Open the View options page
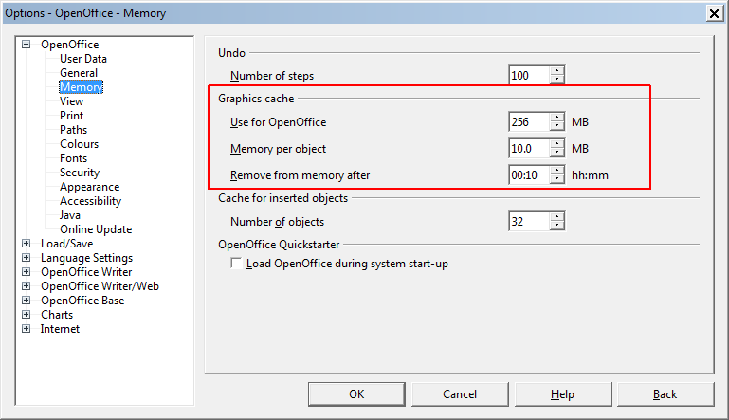This screenshot has width=729, height=420. pyautogui.click(x=71, y=101)
